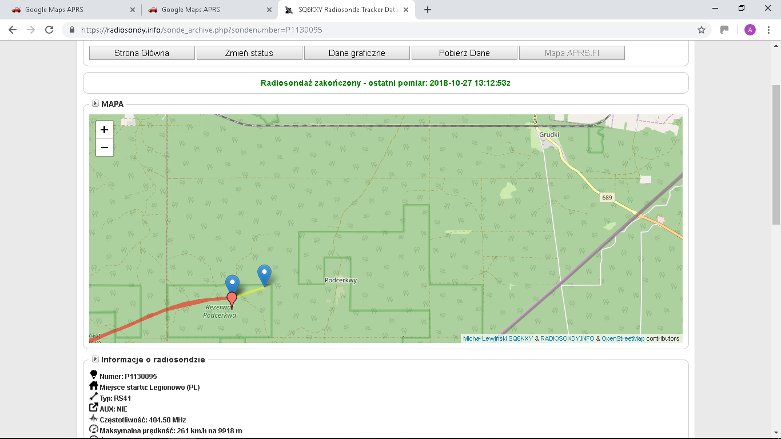Click the address bar URL
This screenshot has height=439, width=781.
point(202,30)
